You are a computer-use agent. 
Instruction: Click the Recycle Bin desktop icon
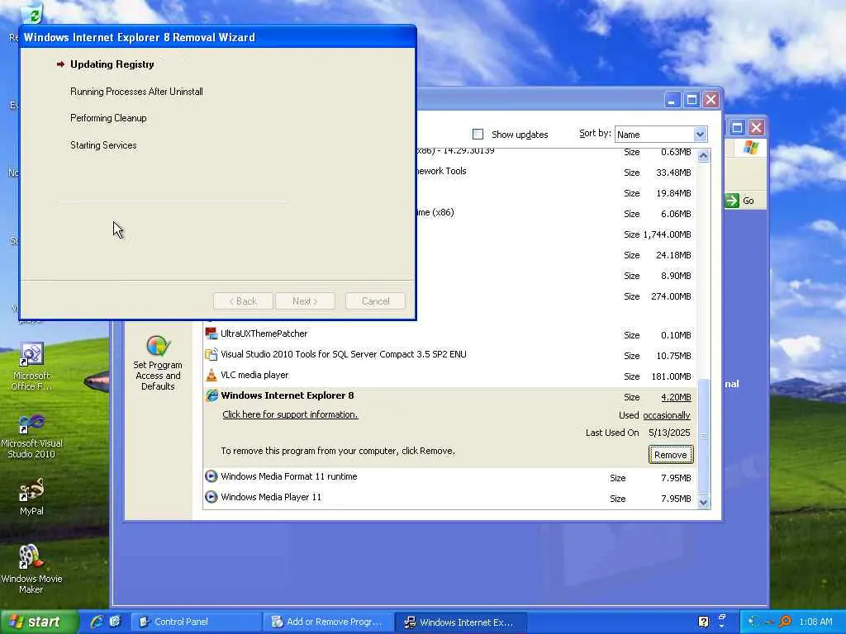33,15
